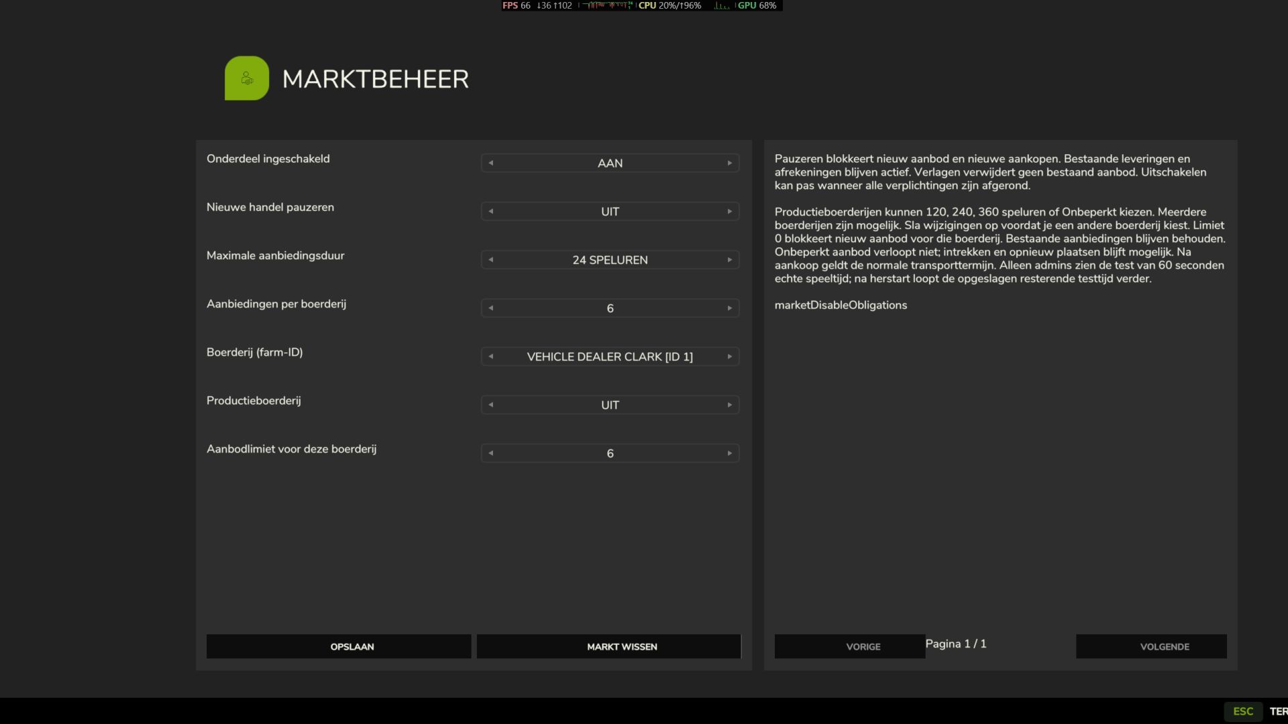Click the marketDisableObligations text
The height and width of the screenshot is (724, 1288).
[x=841, y=305]
